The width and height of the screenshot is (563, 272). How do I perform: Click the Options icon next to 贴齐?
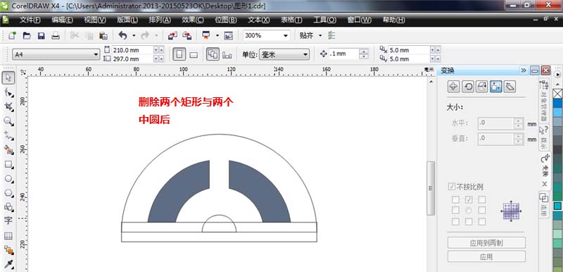click(x=331, y=35)
